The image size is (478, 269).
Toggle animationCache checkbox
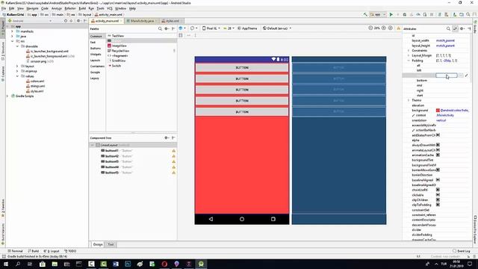point(438,155)
